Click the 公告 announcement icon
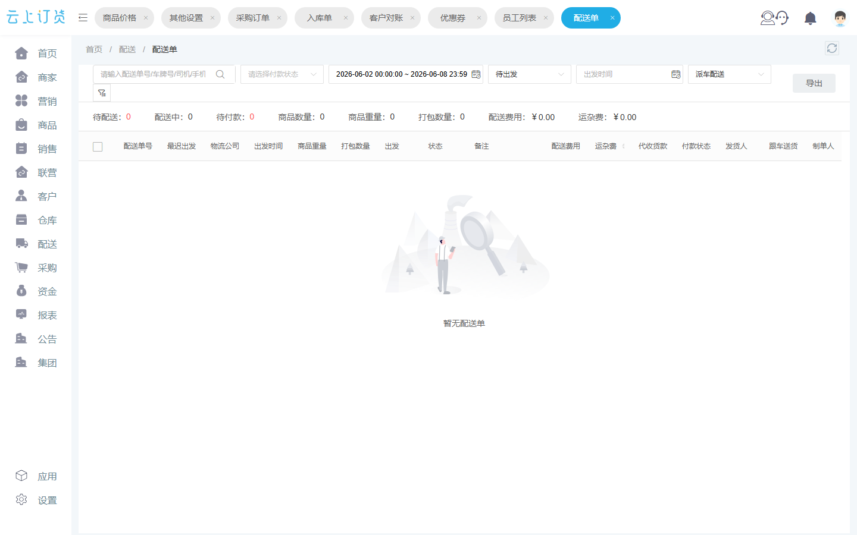The width and height of the screenshot is (857, 535). pyautogui.click(x=21, y=339)
